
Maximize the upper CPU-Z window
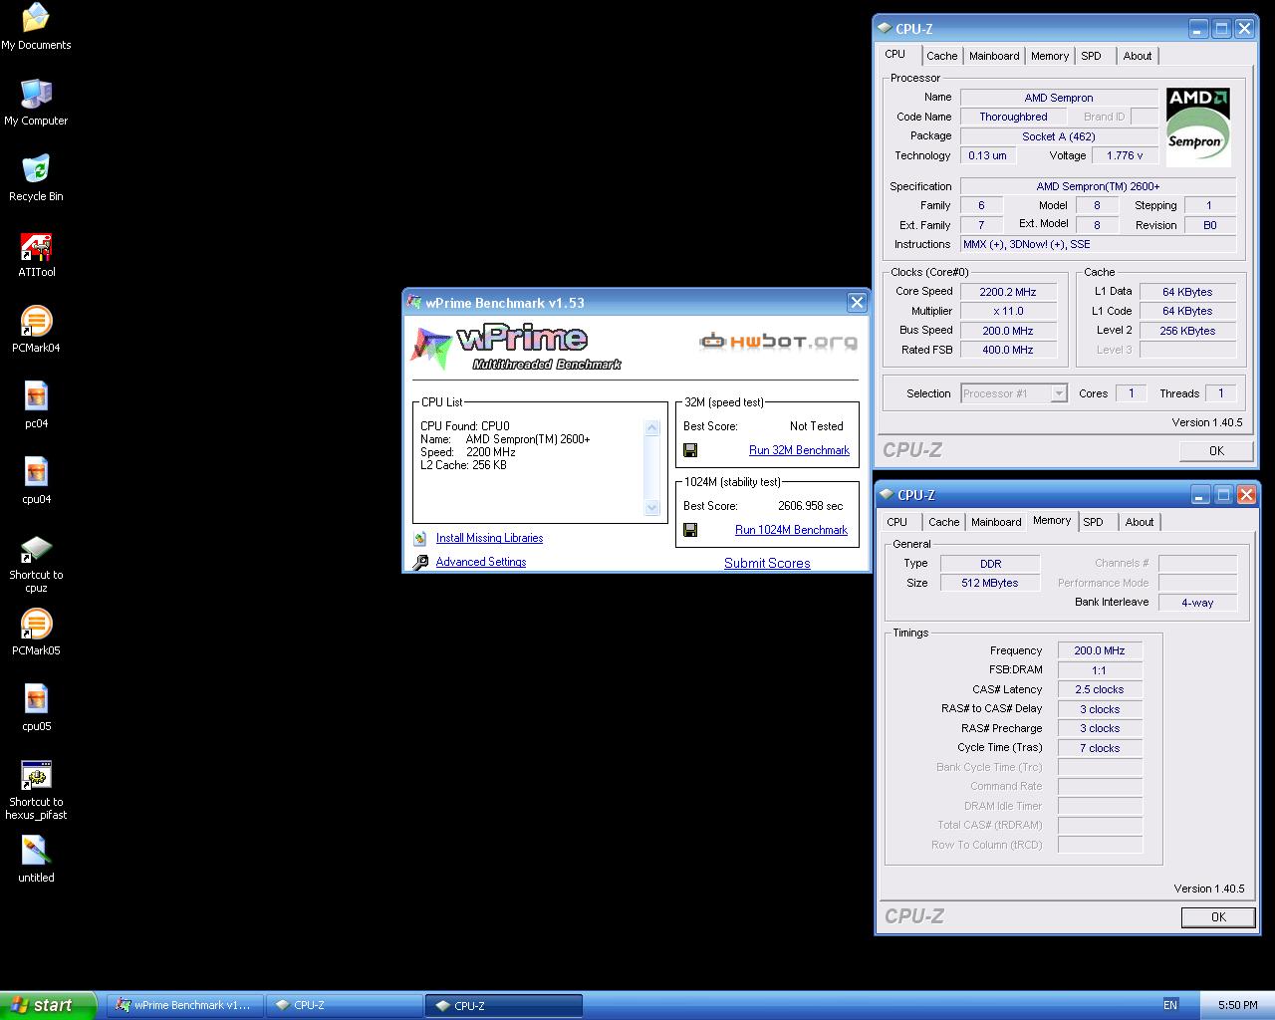coord(1221,29)
